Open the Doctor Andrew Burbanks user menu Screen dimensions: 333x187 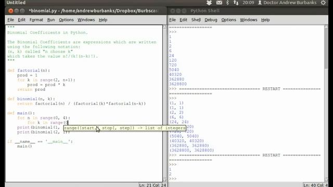[287, 3]
